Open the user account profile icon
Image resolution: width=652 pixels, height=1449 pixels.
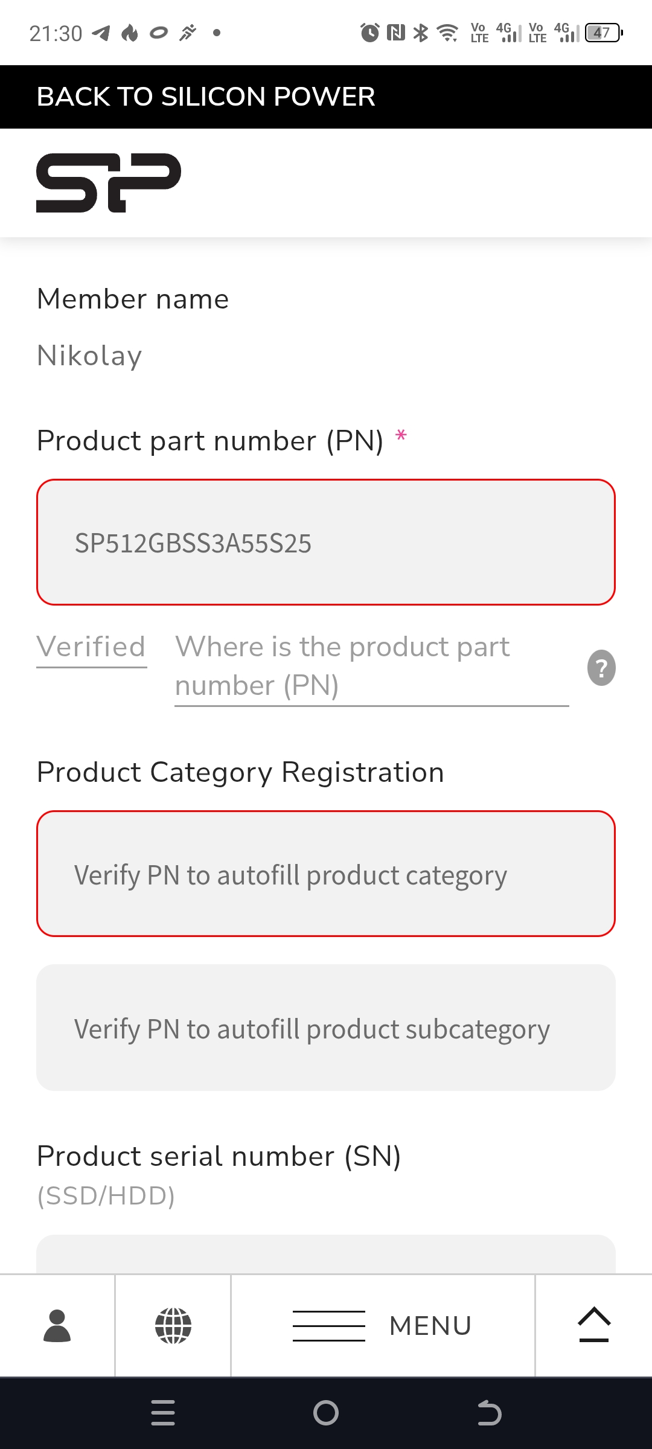pos(57,1326)
